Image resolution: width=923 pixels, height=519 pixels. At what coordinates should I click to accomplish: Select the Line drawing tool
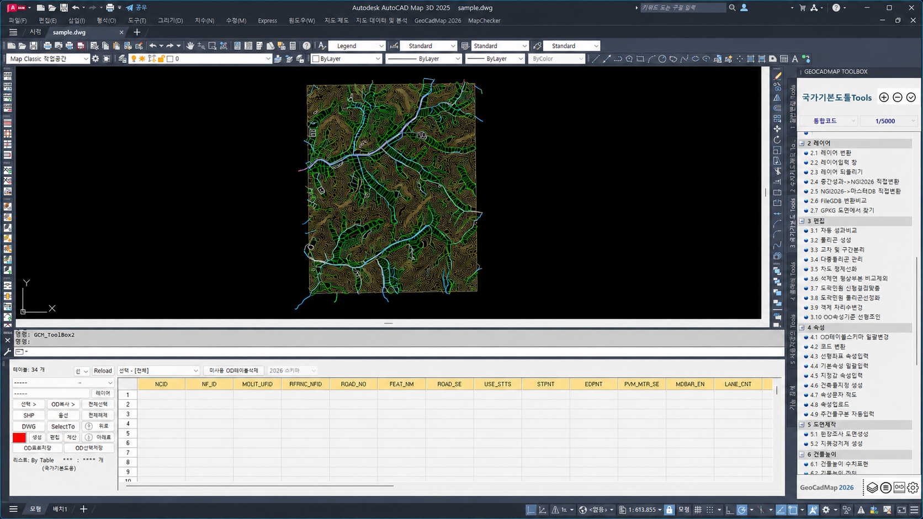tap(596, 59)
